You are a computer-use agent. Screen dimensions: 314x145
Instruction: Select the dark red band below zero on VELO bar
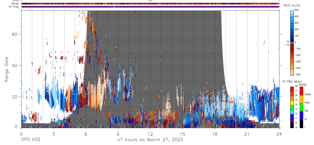292,46
